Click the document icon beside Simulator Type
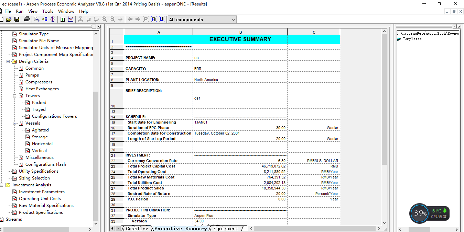The image size is (464, 232). 14,34
